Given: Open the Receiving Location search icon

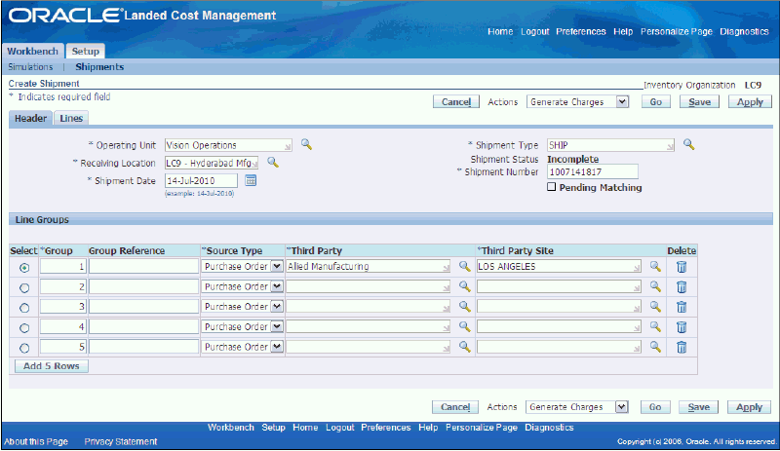Looking at the screenshot, I should (273, 163).
